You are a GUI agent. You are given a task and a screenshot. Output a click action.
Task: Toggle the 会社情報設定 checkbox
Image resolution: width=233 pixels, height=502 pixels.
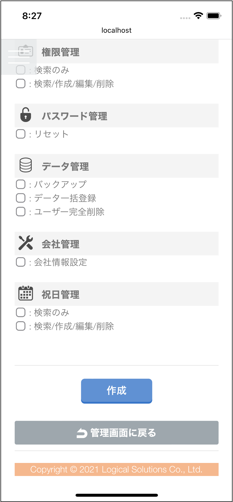coord(21,262)
